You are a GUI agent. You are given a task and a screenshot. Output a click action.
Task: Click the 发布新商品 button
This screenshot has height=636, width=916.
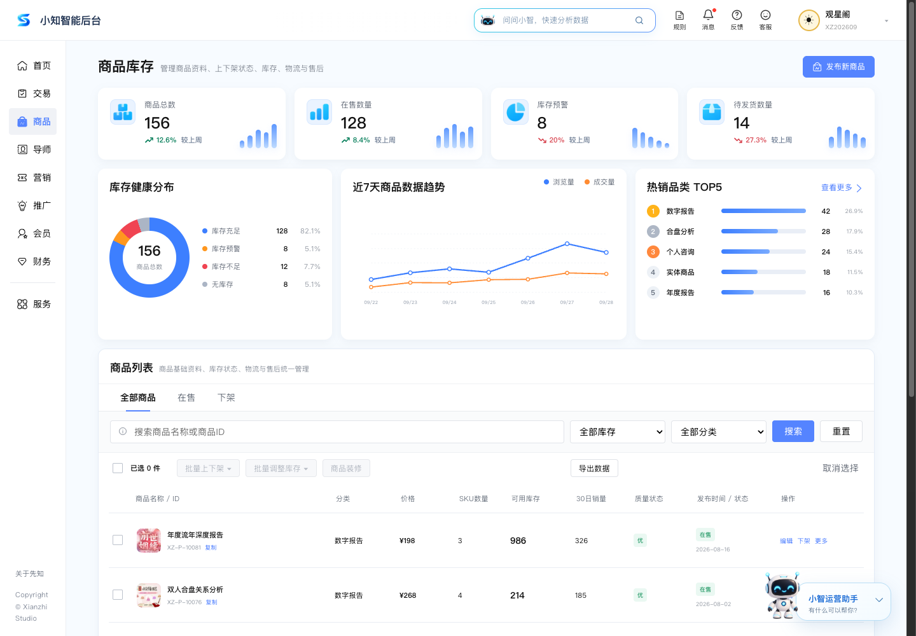point(838,67)
